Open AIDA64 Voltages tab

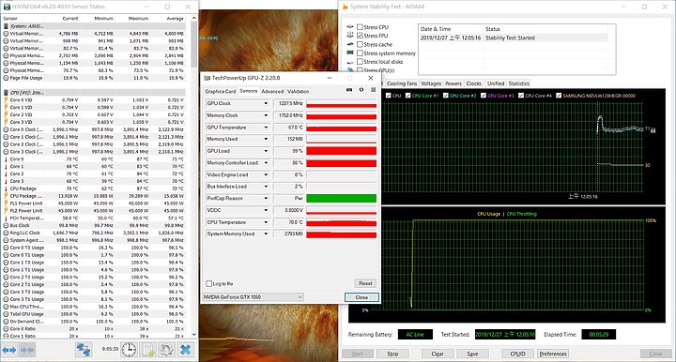click(431, 83)
